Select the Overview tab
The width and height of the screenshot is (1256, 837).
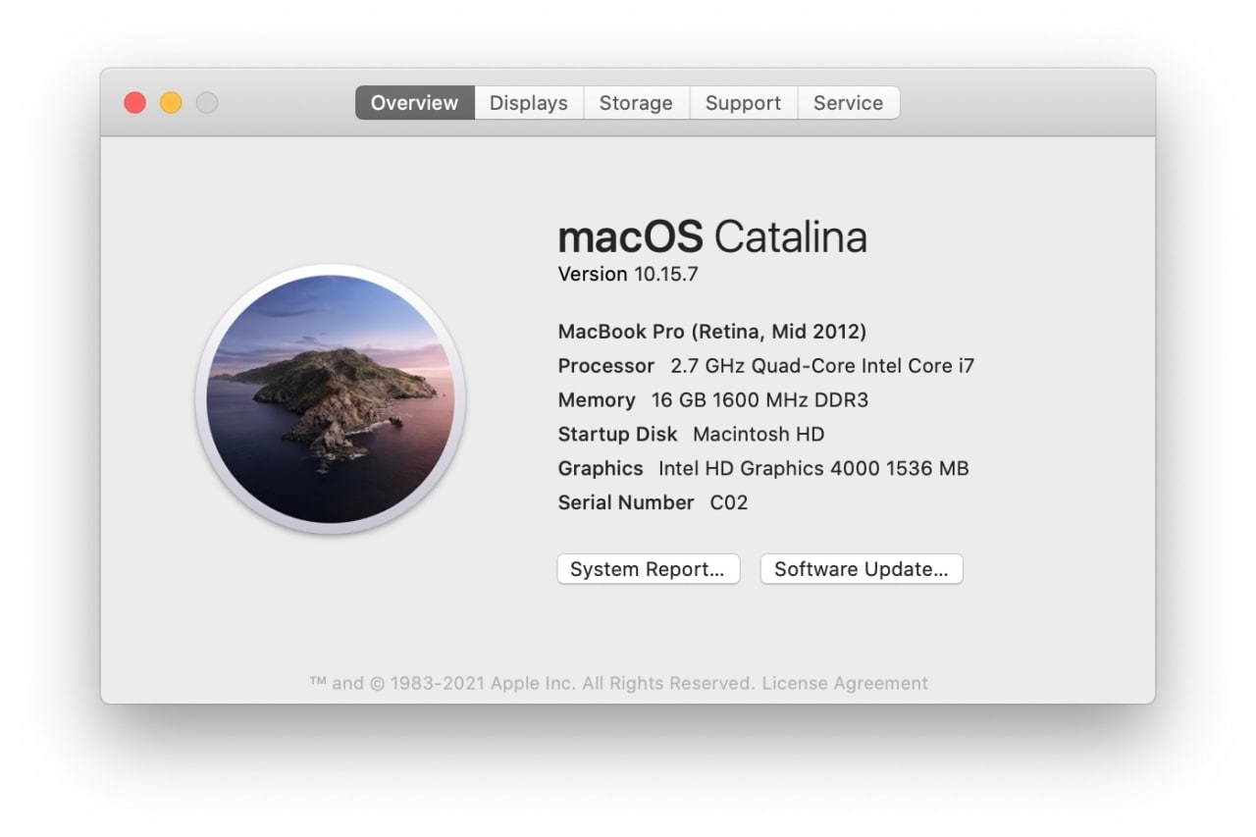414,103
